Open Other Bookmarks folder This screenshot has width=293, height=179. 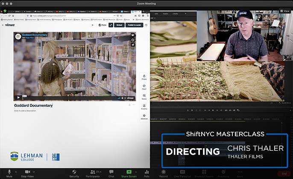(142, 20)
